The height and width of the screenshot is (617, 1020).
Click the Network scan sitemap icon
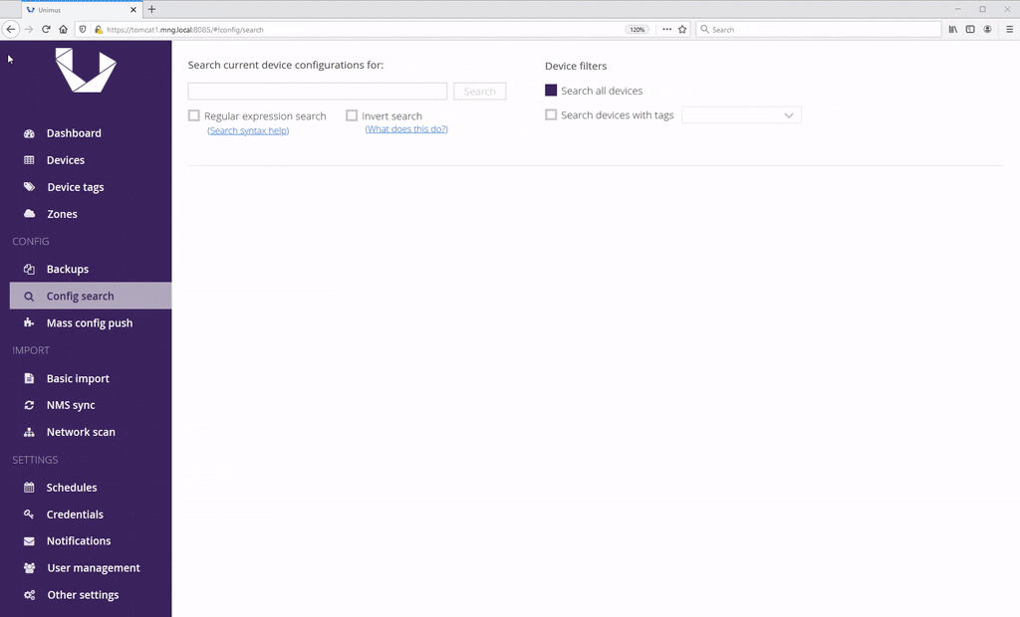[x=29, y=432]
